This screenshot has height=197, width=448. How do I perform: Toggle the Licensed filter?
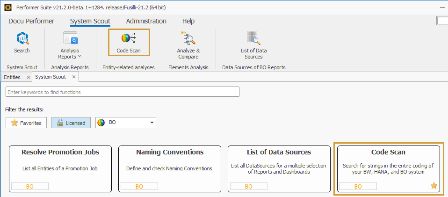(x=71, y=123)
